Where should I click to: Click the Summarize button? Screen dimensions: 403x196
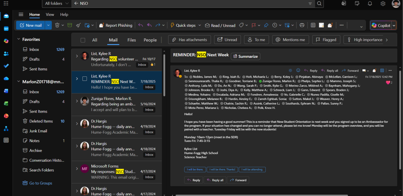pyautogui.click(x=246, y=56)
